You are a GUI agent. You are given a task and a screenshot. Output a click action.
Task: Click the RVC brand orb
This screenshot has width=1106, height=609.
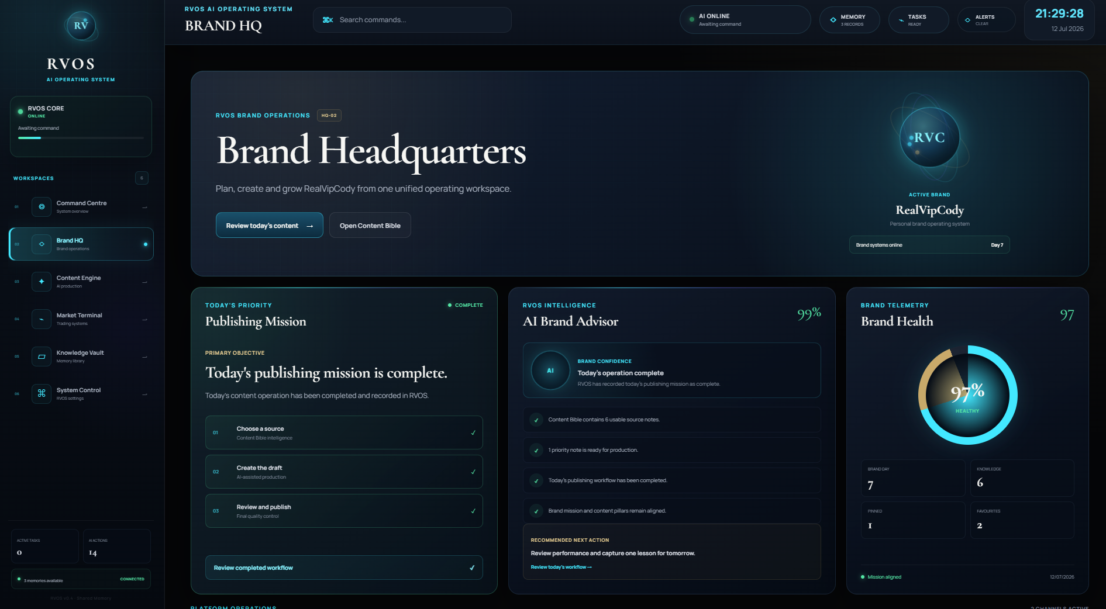pos(929,137)
